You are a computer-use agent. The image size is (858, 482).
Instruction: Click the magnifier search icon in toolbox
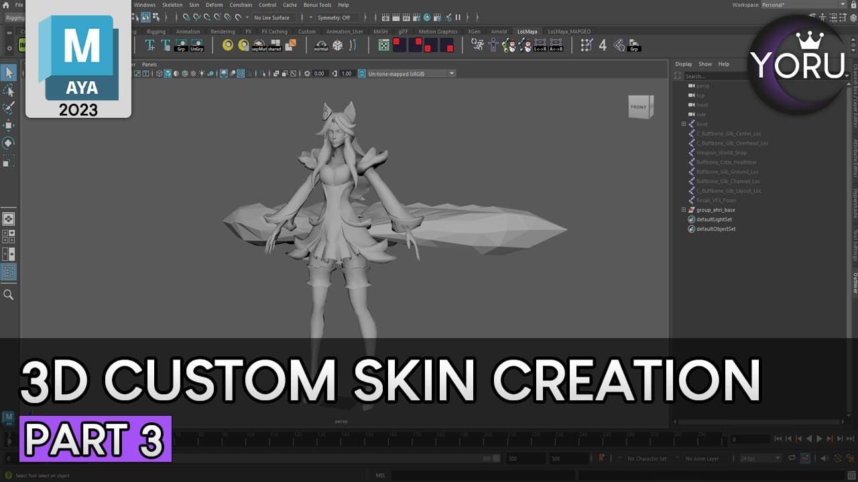pos(9,295)
